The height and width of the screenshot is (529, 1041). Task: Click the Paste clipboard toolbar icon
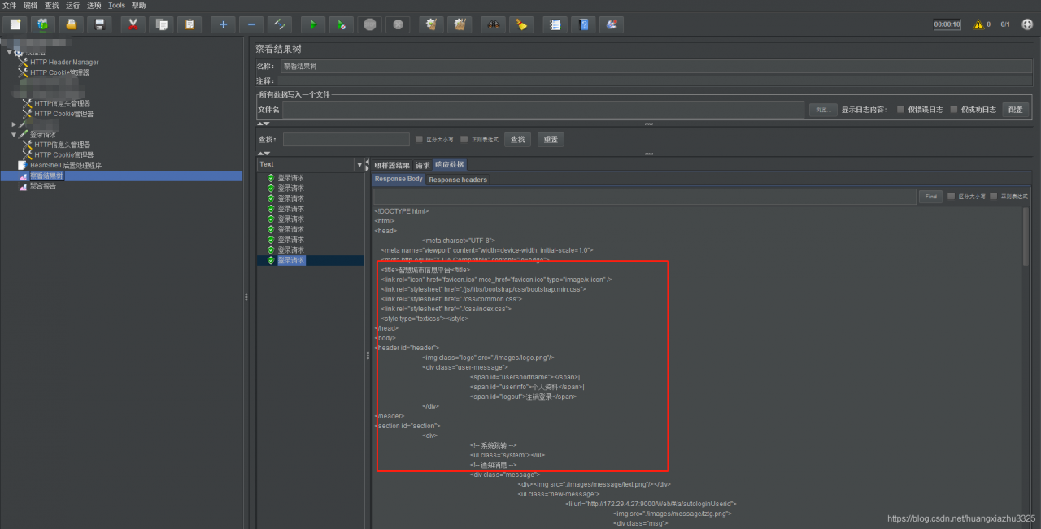tap(189, 24)
